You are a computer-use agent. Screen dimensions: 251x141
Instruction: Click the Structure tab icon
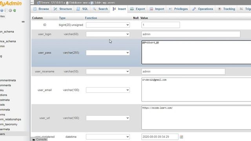click(55, 9)
